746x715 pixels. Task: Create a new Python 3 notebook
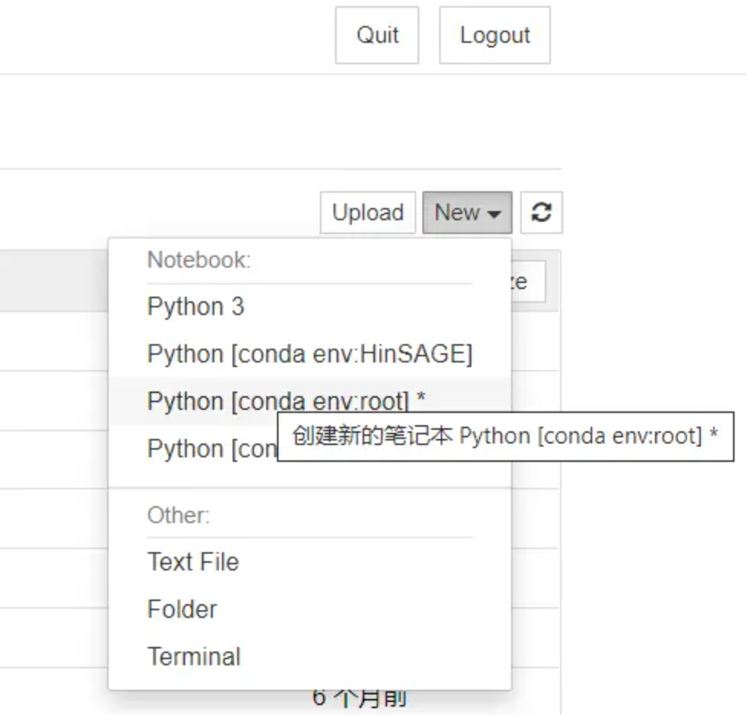click(196, 307)
